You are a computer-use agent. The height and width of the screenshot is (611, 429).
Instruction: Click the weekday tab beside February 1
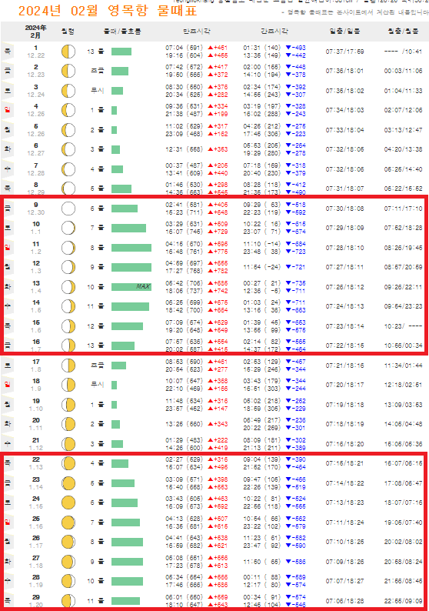coord(8,51)
